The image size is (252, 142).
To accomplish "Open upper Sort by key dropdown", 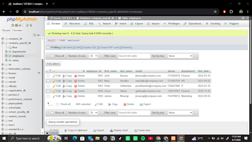I will [180, 56].
